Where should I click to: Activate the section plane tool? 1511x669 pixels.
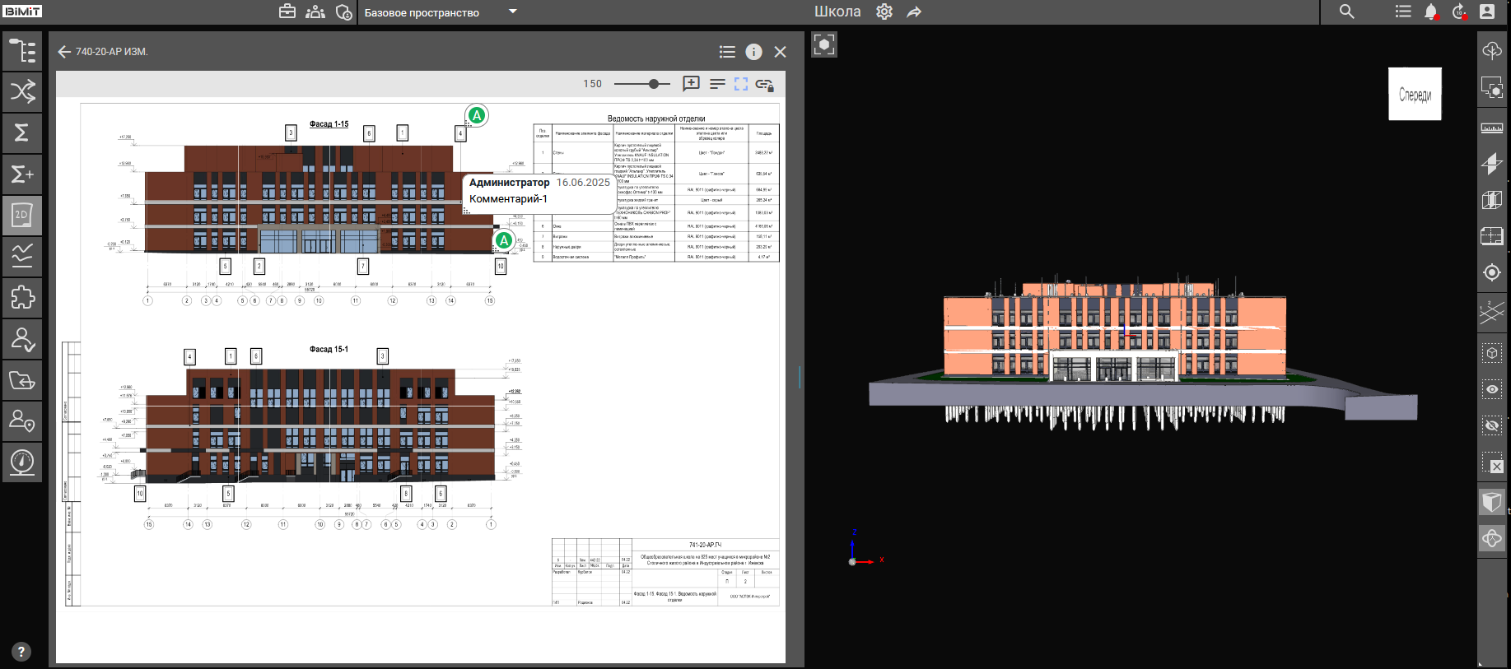pyautogui.click(x=1491, y=164)
